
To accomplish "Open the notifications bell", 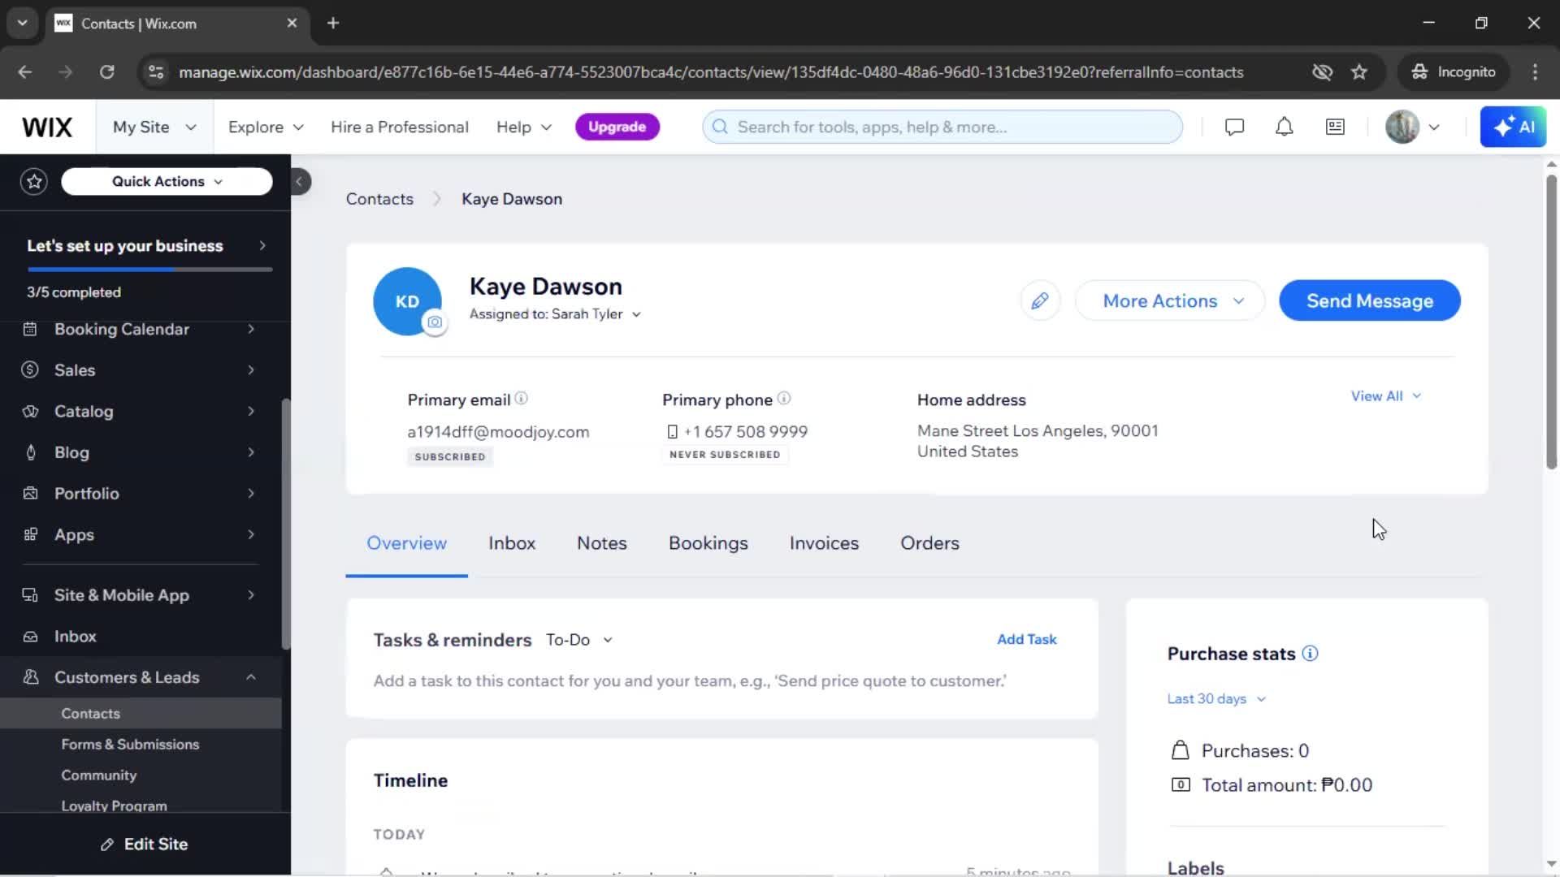I will (x=1284, y=127).
